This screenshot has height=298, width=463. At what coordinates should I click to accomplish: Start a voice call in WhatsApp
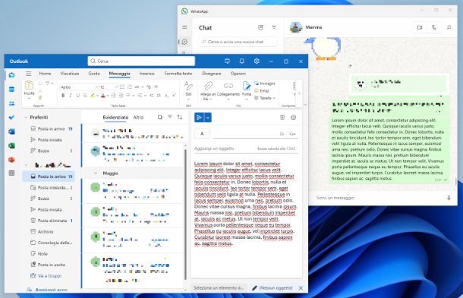433,27
